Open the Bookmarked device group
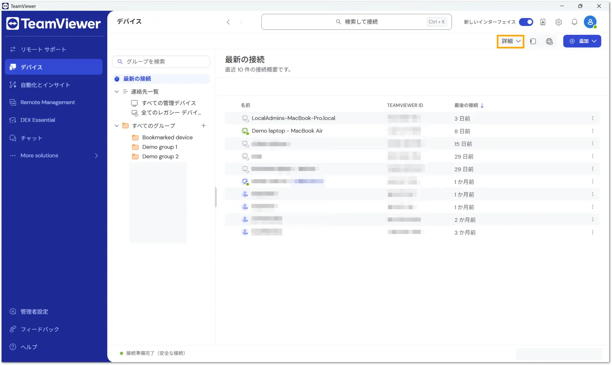The width and height of the screenshot is (612, 365). (x=162, y=137)
